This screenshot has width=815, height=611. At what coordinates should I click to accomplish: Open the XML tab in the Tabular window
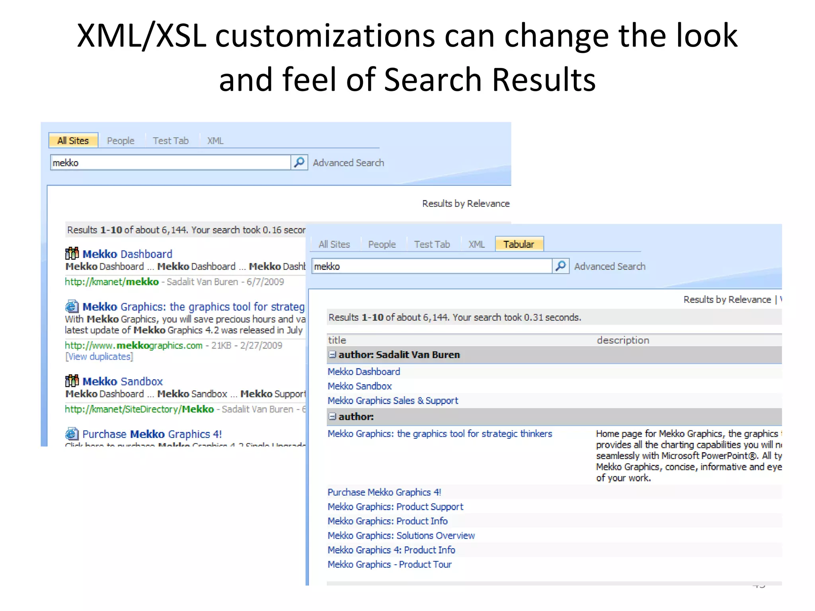[477, 244]
